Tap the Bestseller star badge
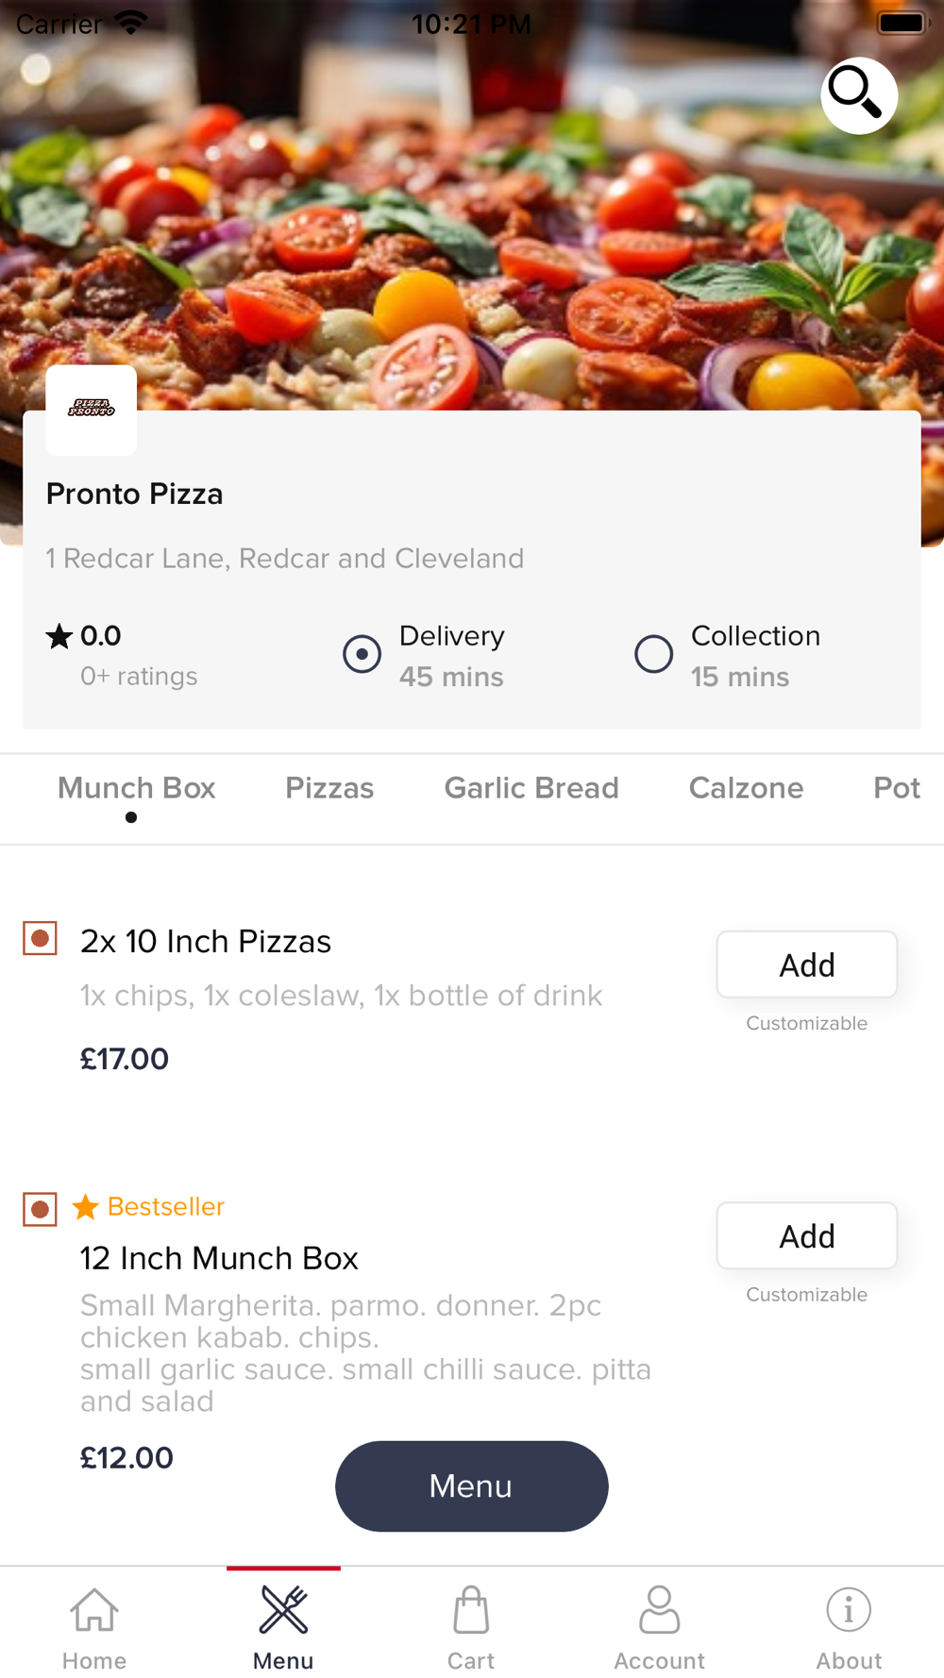The image size is (944, 1678). click(86, 1207)
